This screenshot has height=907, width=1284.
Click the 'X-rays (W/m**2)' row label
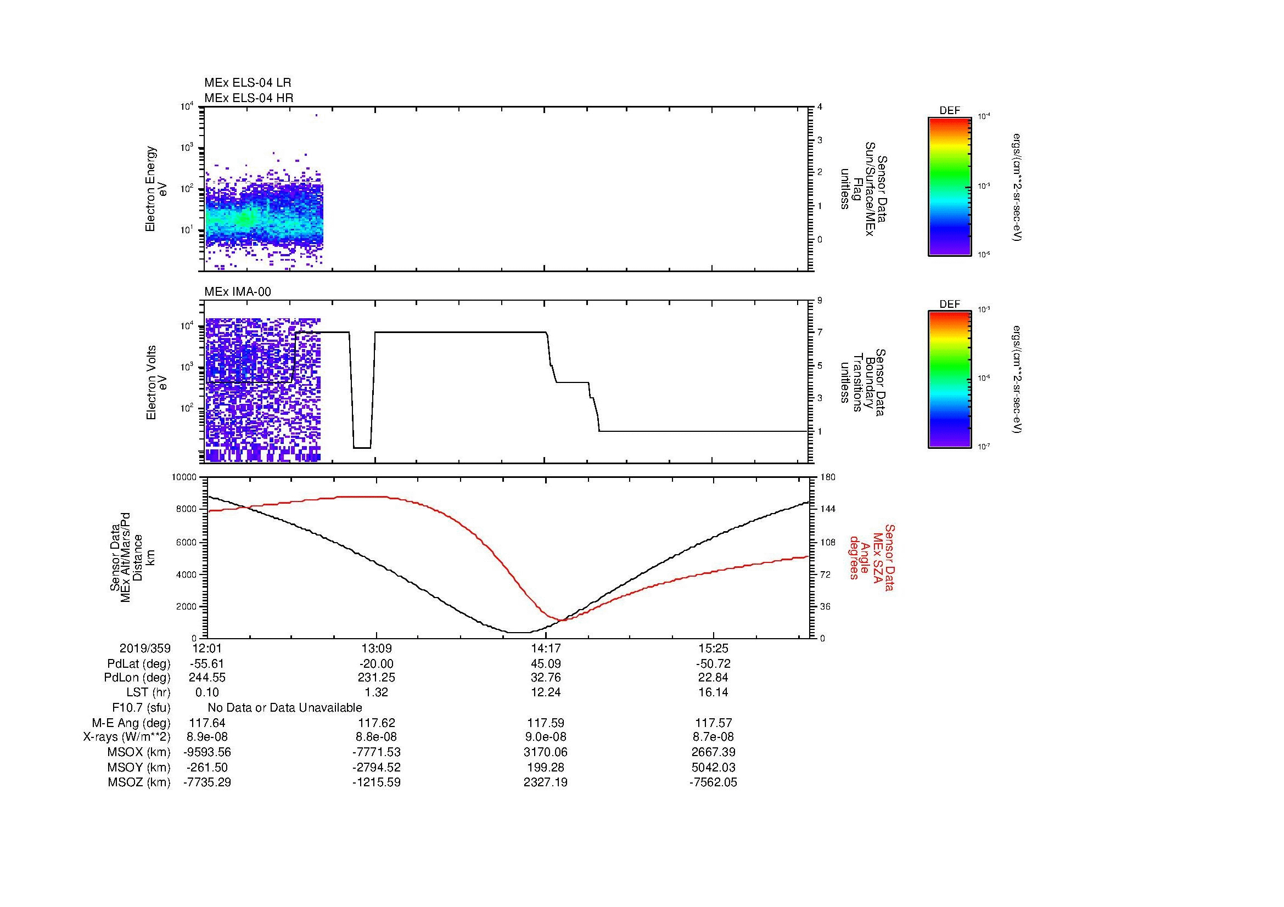pyautogui.click(x=127, y=737)
